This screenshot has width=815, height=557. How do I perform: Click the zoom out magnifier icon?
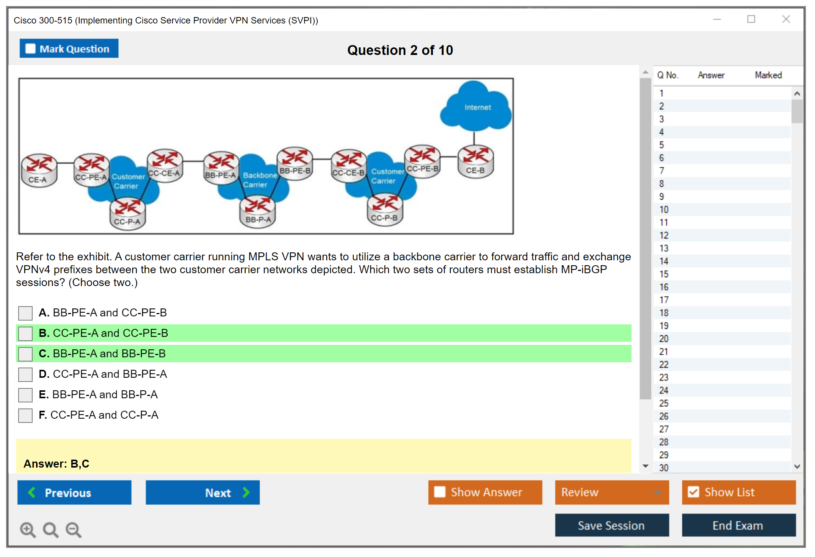click(x=74, y=529)
